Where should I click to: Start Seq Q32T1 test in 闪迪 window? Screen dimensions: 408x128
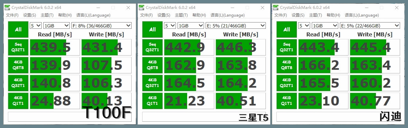(287, 47)
